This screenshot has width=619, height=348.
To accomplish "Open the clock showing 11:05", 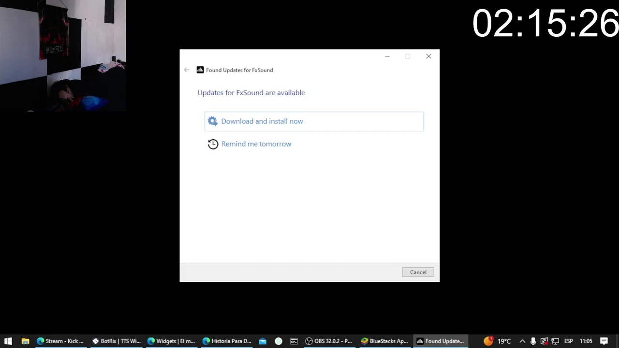I will [586, 341].
